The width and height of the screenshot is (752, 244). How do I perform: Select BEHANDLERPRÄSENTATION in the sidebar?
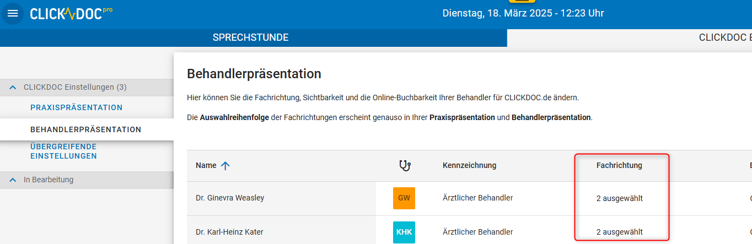[86, 129]
